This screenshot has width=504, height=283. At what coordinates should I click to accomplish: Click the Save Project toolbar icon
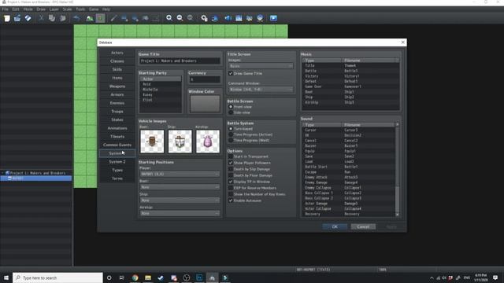tap(28, 18)
